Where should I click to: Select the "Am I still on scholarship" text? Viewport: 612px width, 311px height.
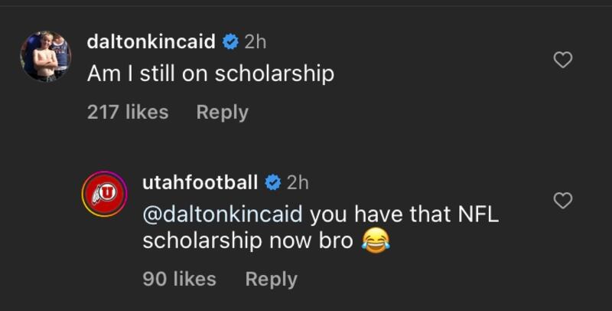(x=210, y=74)
